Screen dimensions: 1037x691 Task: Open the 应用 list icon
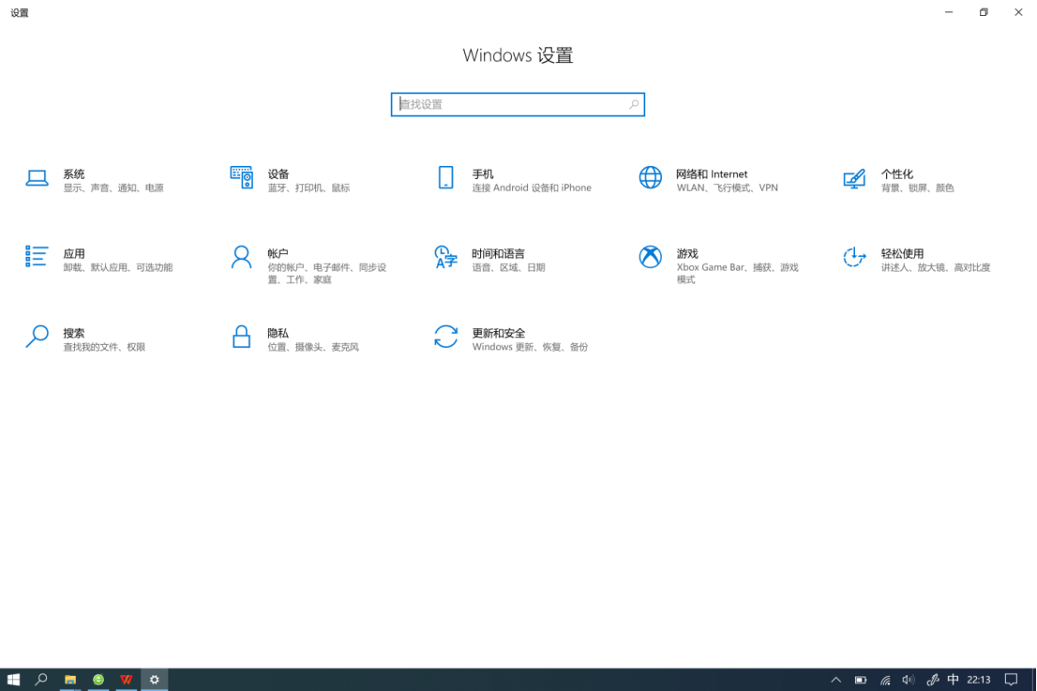point(37,257)
